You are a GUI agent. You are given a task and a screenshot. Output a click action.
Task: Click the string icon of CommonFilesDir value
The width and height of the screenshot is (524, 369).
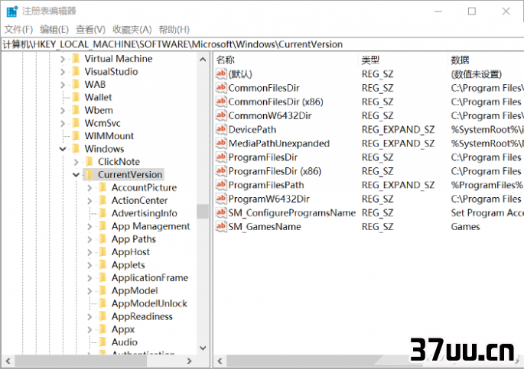click(221, 88)
